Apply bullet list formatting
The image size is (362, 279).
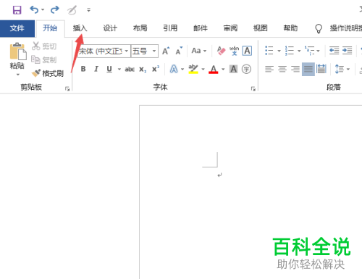click(269, 51)
